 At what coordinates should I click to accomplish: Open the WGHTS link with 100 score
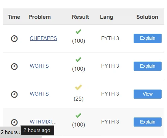point(39,66)
